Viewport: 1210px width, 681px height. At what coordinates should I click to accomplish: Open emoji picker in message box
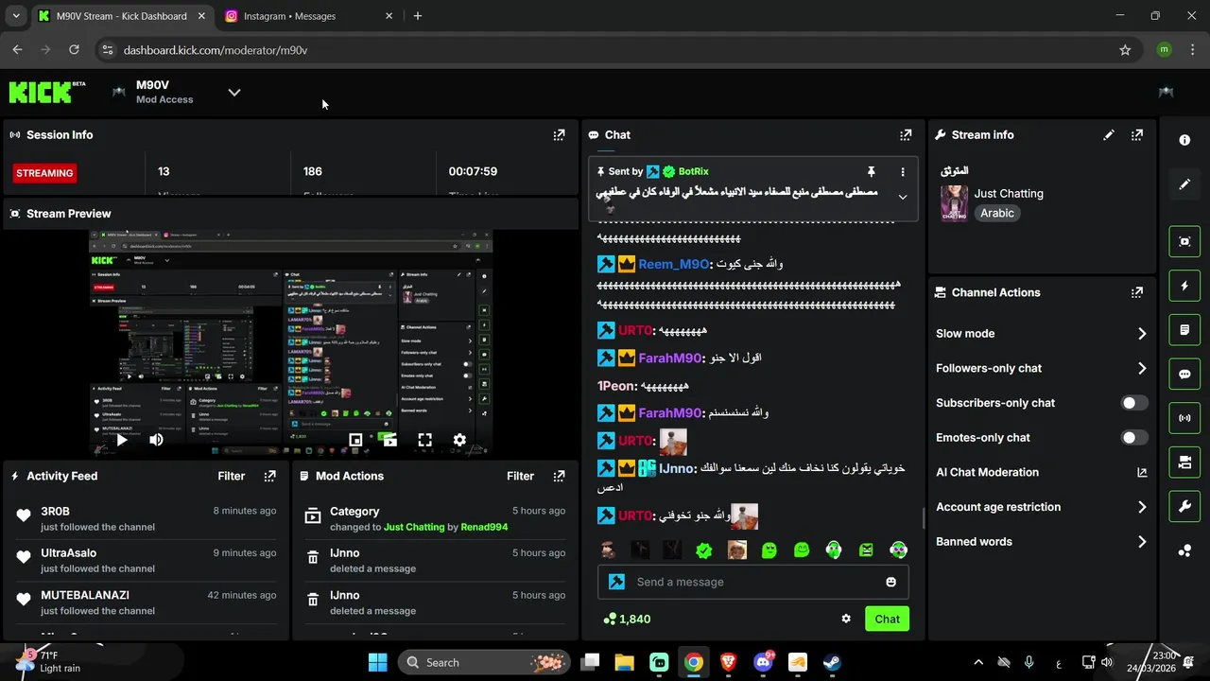coord(890,582)
